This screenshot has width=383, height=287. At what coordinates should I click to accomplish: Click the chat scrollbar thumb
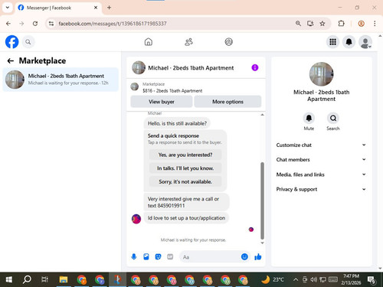pyautogui.click(x=262, y=201)
